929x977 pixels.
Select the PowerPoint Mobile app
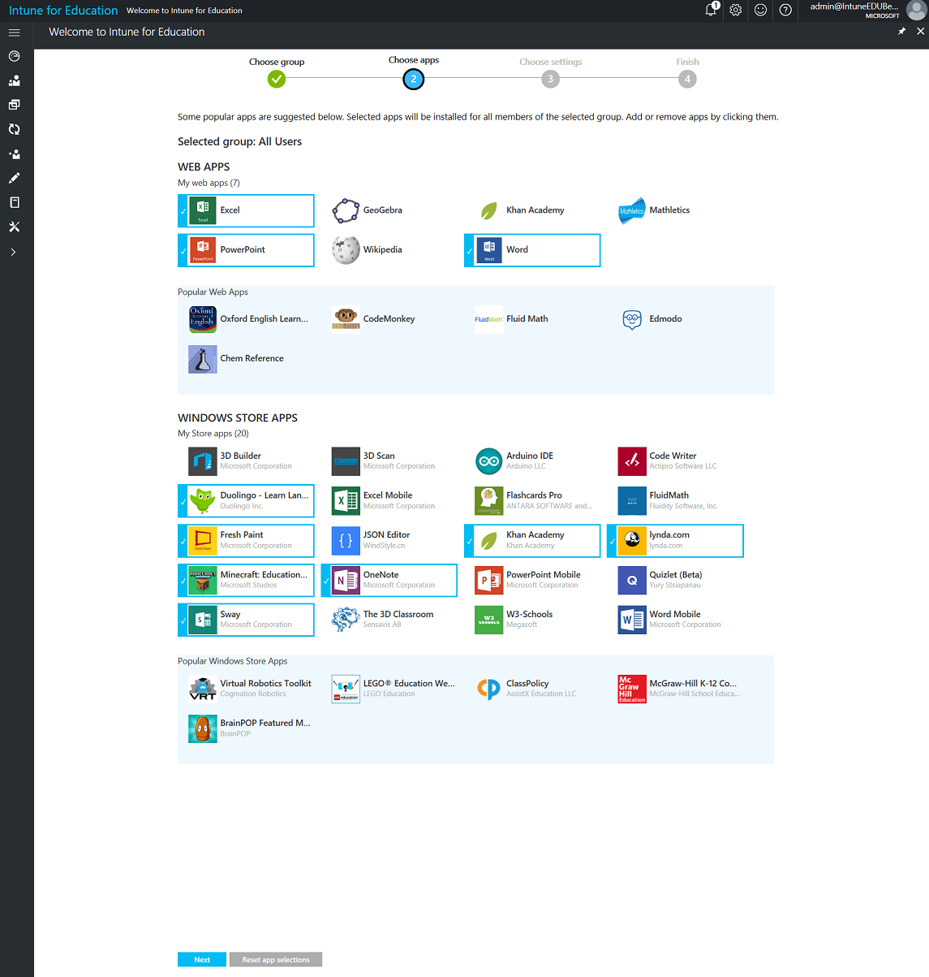click(532, 581)
